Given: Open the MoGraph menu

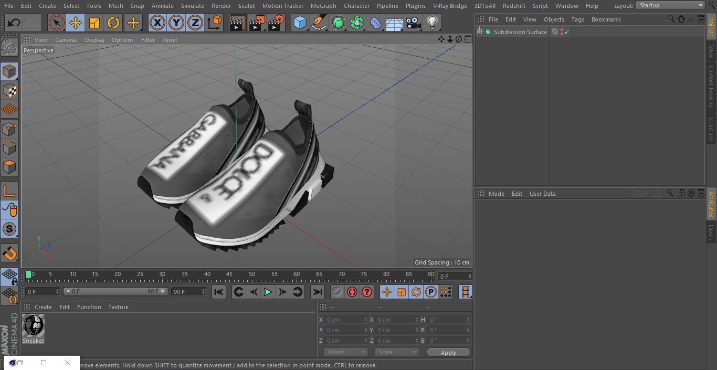Looking at the screenshot, I should (323, 6).
